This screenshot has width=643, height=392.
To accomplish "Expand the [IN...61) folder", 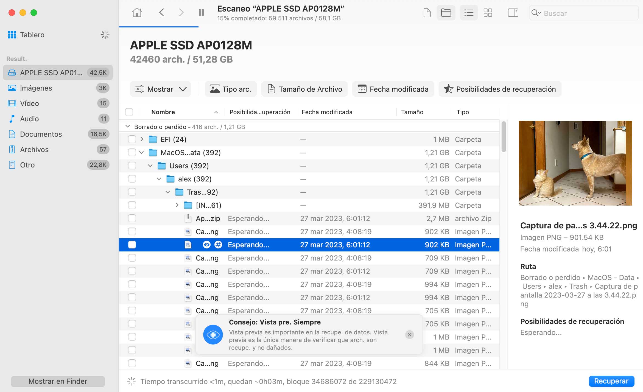I will [x=177, y=205].
